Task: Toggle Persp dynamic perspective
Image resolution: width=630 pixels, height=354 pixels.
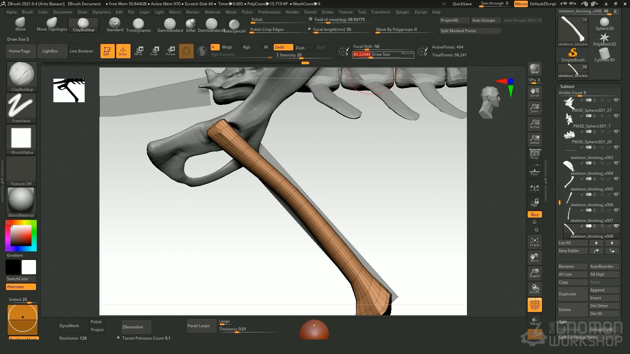Action: pyautogui.click(x=535, y=154)
